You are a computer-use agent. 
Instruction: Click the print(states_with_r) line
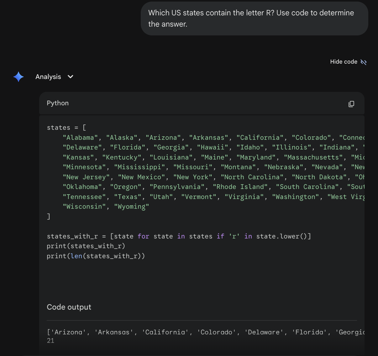(x=86, y=246)
